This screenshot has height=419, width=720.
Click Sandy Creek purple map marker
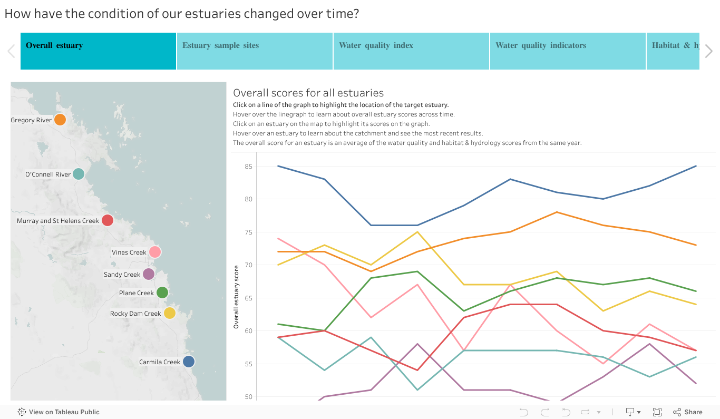pos(149,274)
